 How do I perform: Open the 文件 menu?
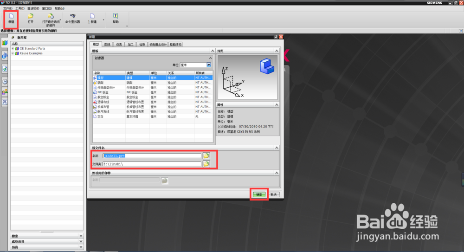tap(8, 9)
